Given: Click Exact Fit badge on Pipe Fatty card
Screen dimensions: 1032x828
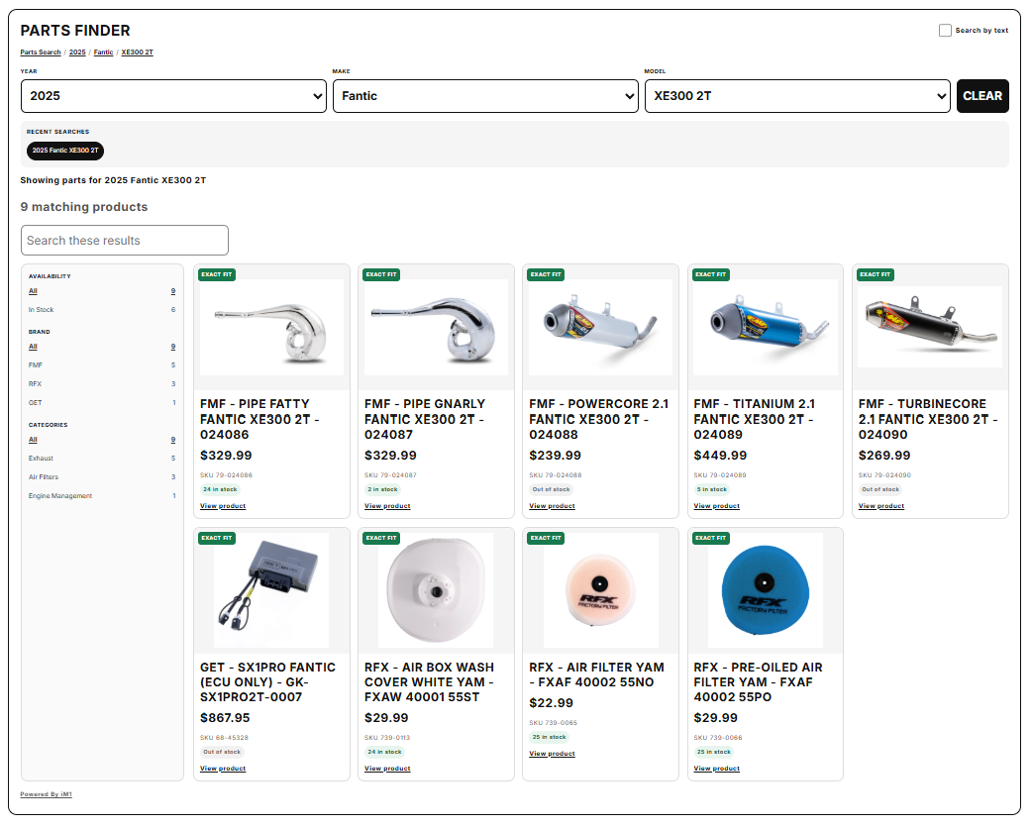Looking at the screenshot, I should pyautogui.click(x=217, y=274).
